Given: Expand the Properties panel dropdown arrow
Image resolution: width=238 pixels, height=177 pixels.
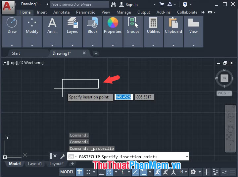Looking at the screenshot, I should [x=113, y=45].
